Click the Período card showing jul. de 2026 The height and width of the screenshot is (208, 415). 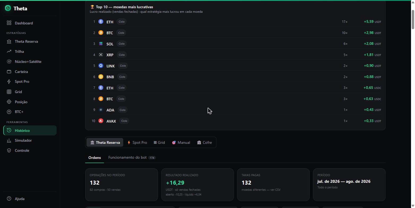click(x=349, y=185)
